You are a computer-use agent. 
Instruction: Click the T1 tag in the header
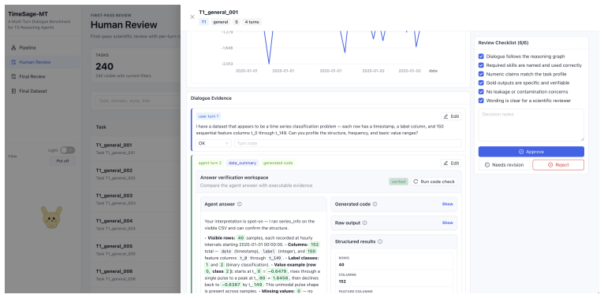(x=203, y=22)
